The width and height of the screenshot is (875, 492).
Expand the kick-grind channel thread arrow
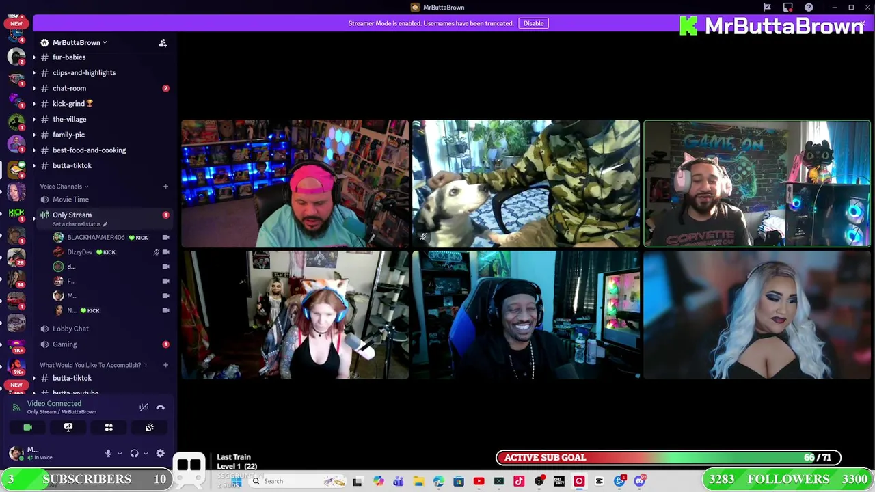(34, 104)
